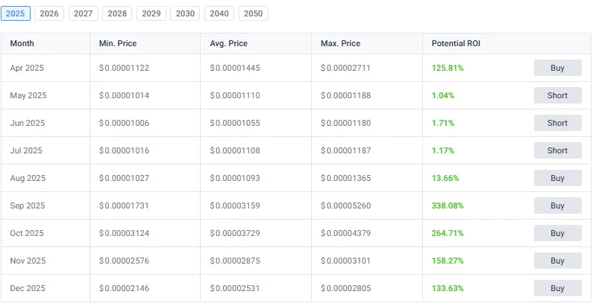Image resolution: width=593 pixels, height=303 pixels.
Task: Click Short in the May 2025 row
Action: (x=557, y=95)
